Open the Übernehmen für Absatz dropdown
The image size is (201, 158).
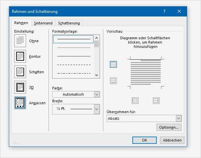pyautogui.click(x=144, y=118)
